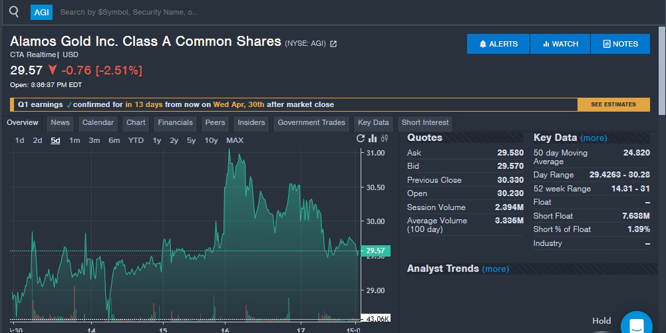Click the SEE ESTIMATES button

[x=613, y=104]
